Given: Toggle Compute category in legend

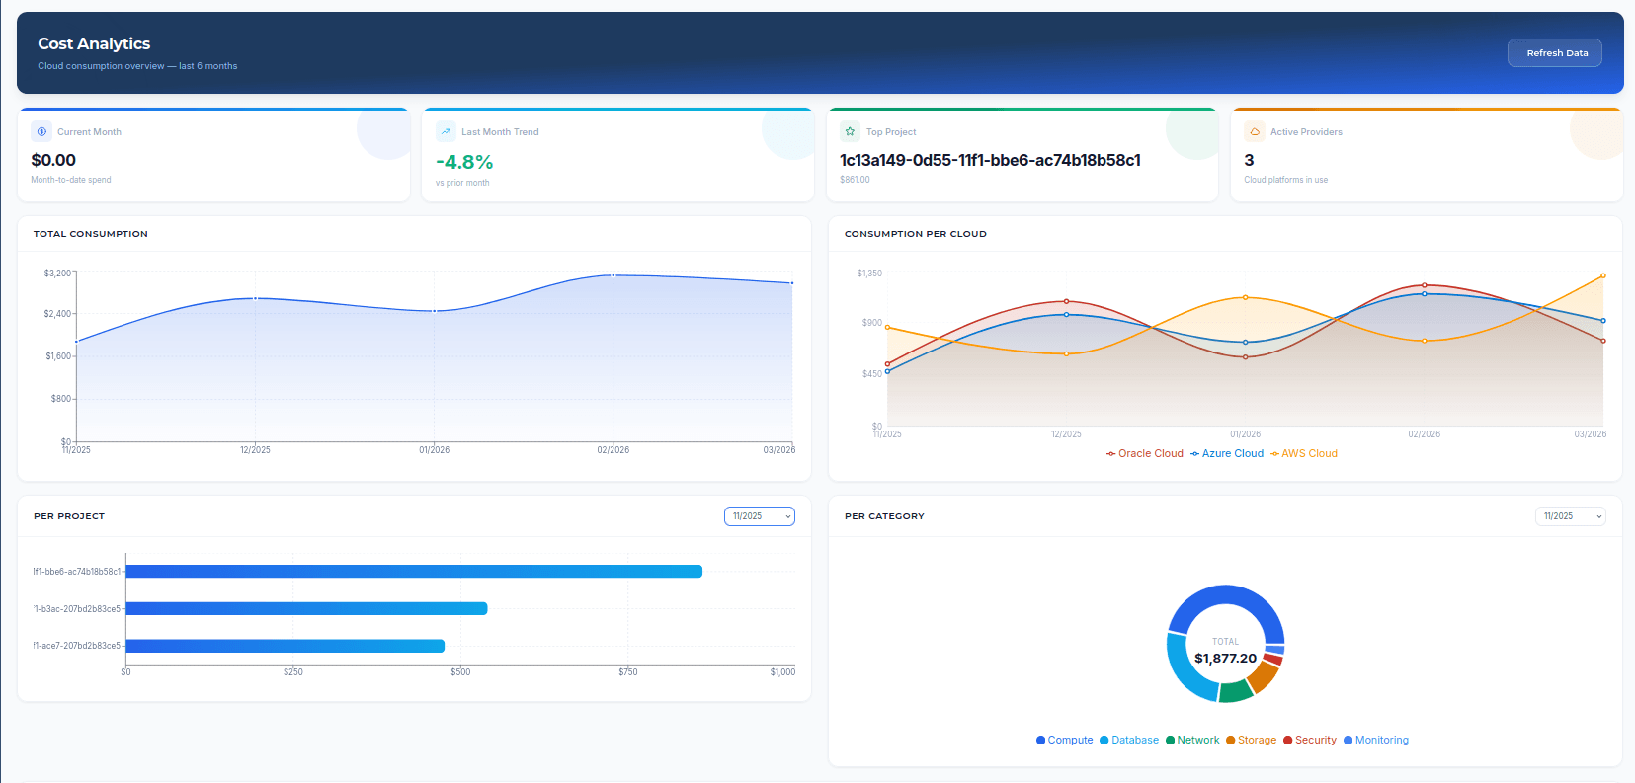Looking at the screenshot, I should [x=1064, y=740].
